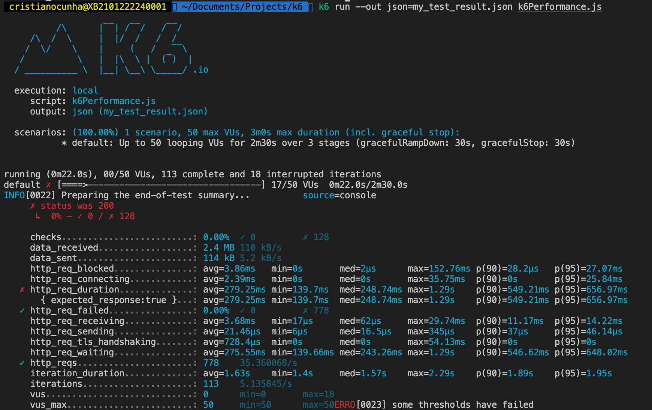
Task: Click the red cross before http_req_duration
Action: point(22,290)
